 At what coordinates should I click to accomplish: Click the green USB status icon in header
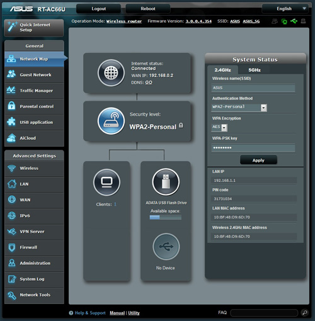[294, 21]
